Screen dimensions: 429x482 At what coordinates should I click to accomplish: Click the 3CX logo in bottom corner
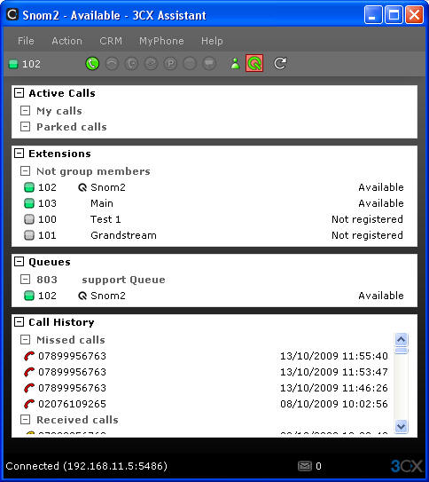(406, 466)
